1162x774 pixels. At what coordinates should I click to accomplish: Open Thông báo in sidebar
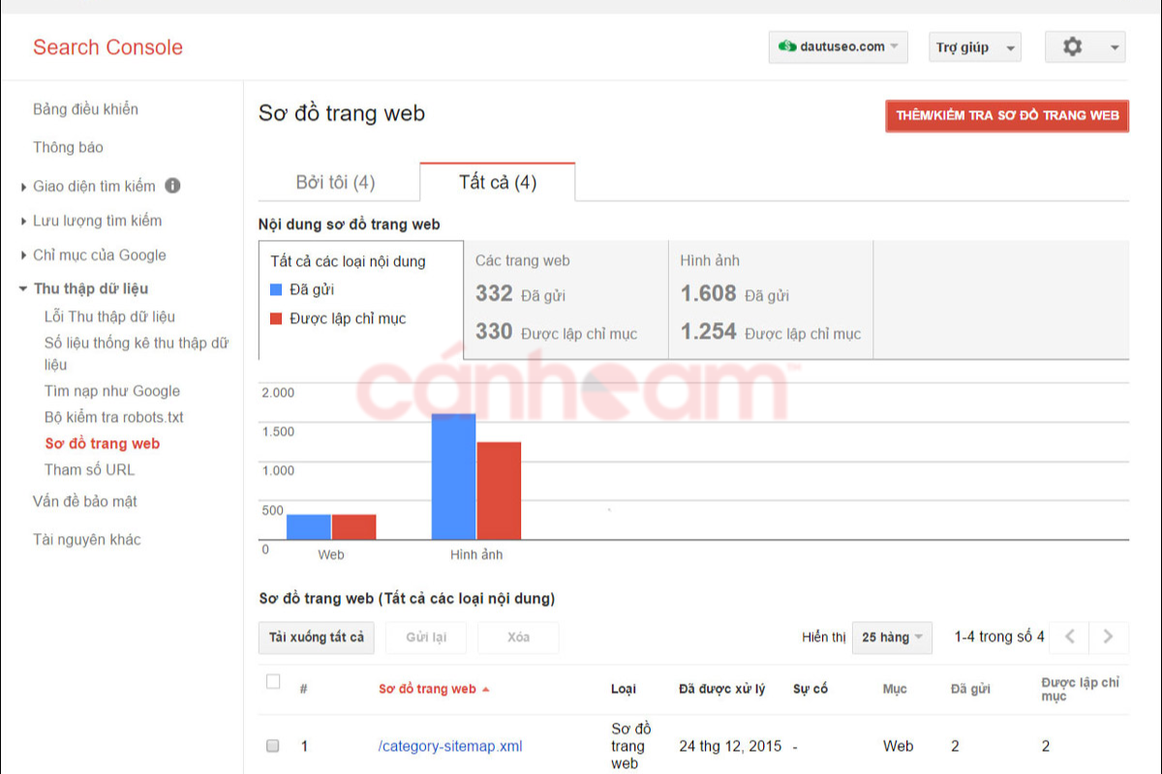68,147
